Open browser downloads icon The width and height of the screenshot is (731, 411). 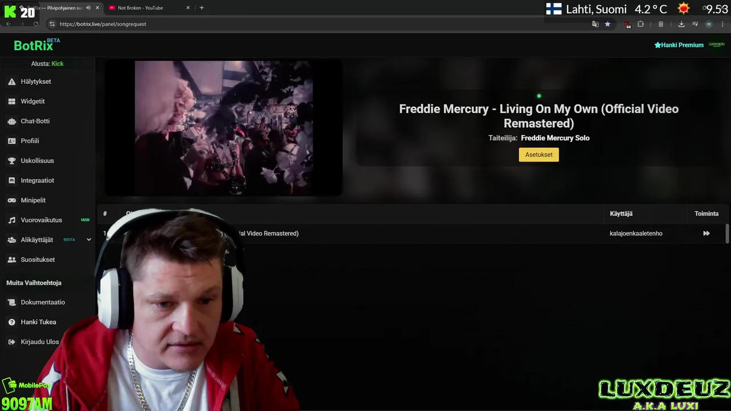pos(681,24)
